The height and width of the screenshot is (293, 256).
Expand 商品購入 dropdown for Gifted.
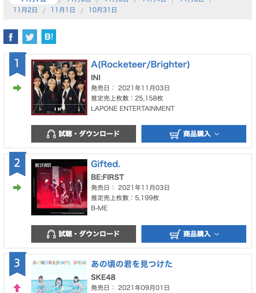194,234
